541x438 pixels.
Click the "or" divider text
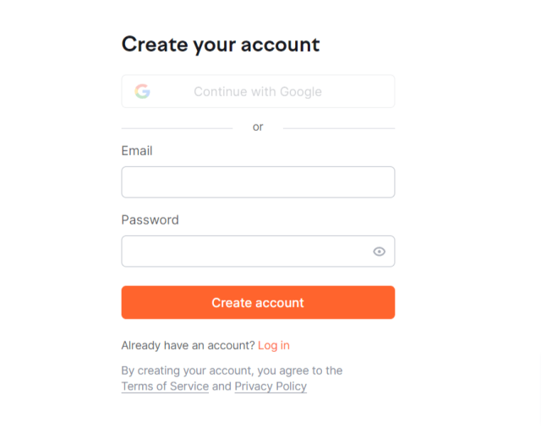tap(258, 127)
